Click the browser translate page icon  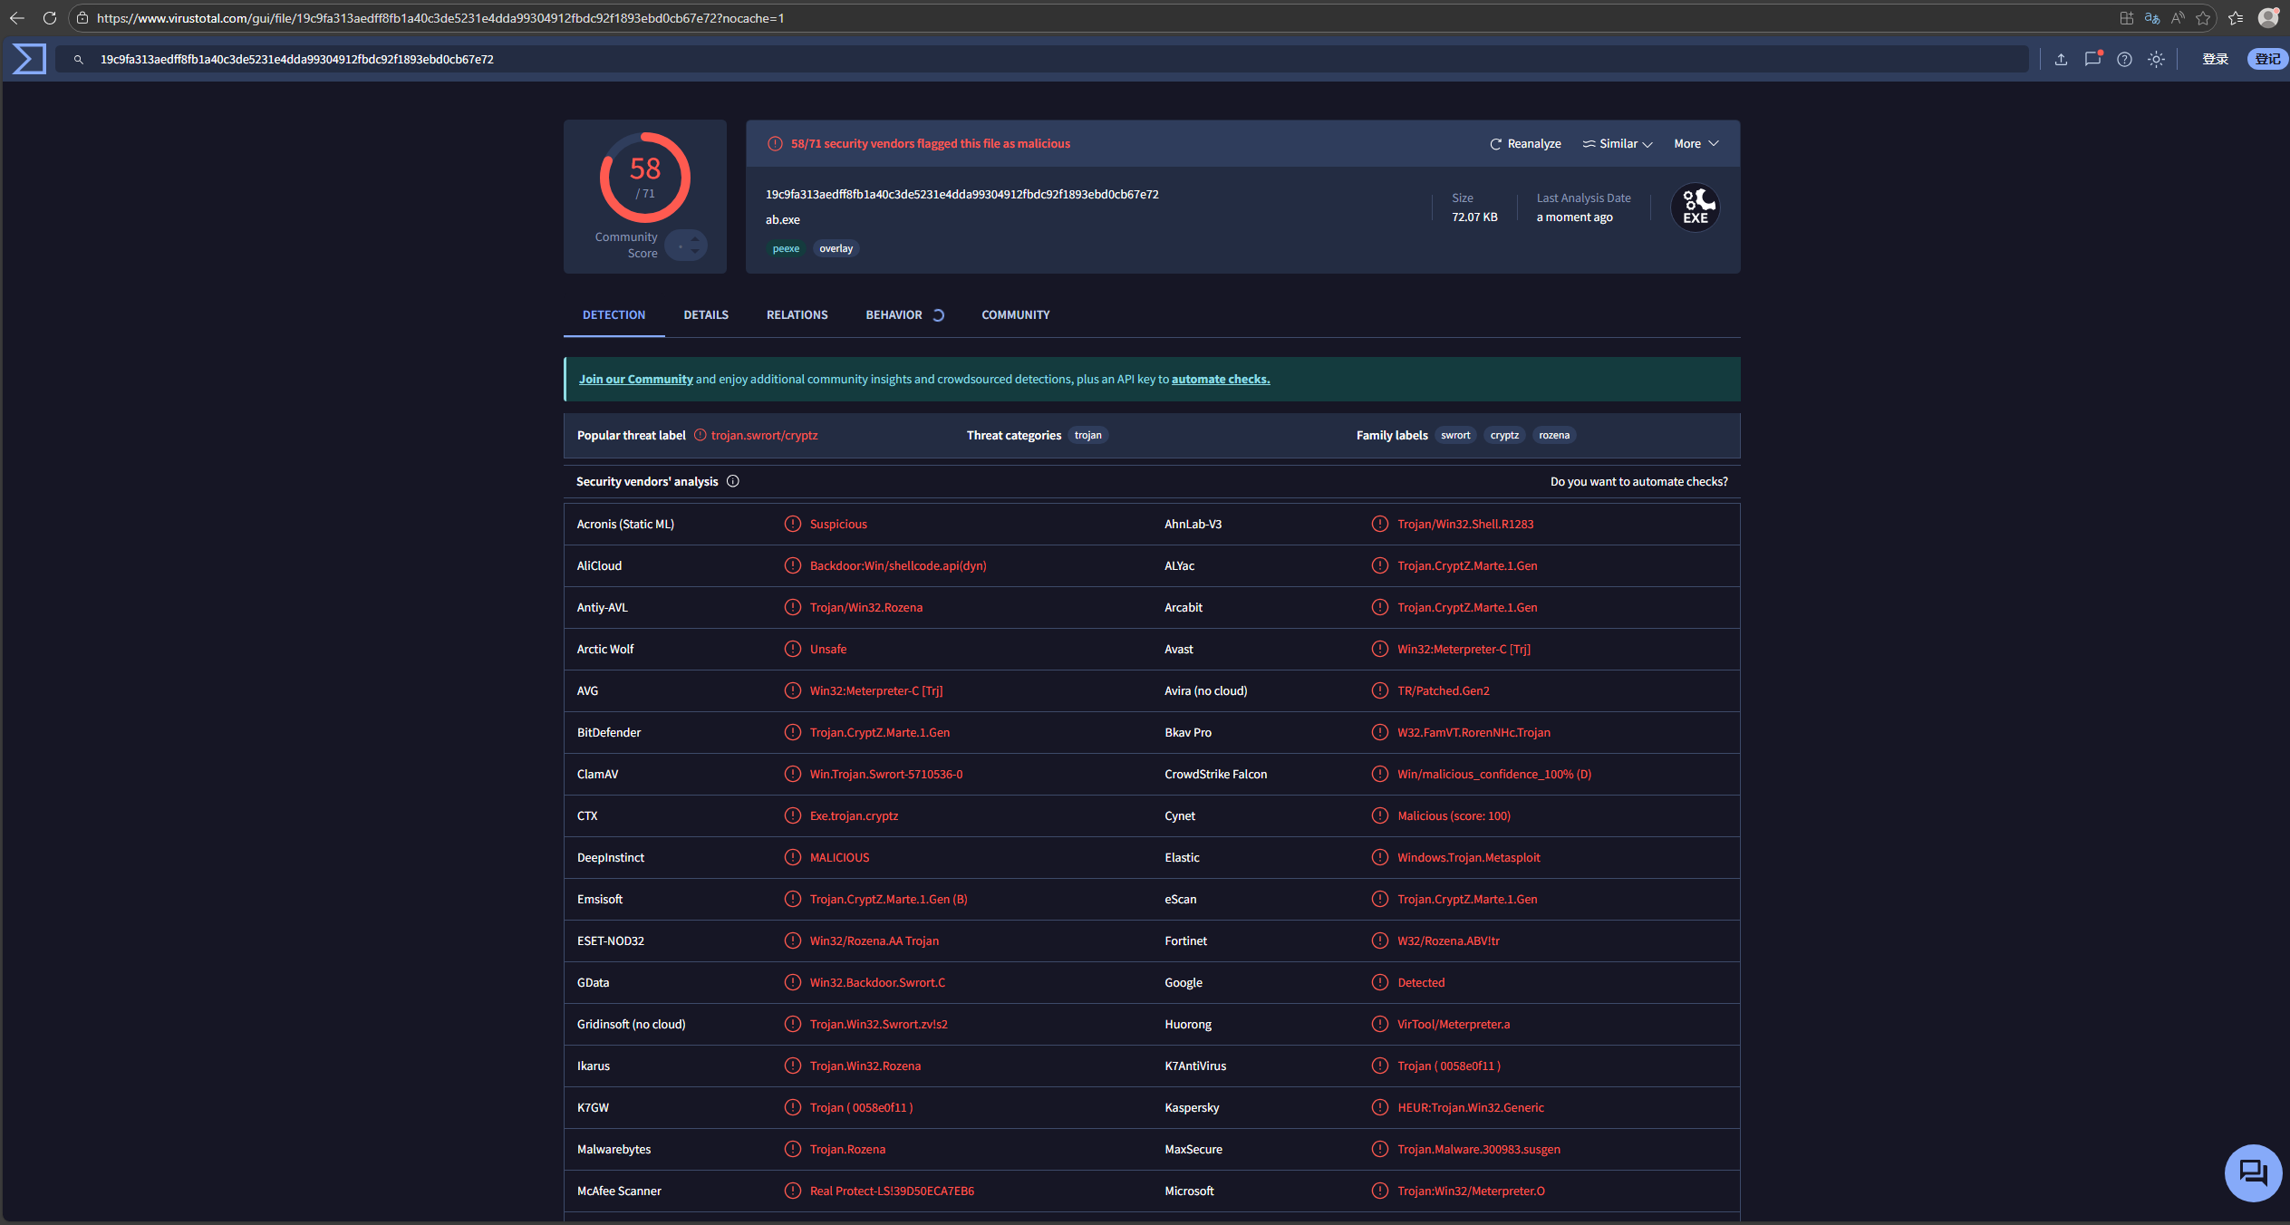click(x=2152, y=18)
